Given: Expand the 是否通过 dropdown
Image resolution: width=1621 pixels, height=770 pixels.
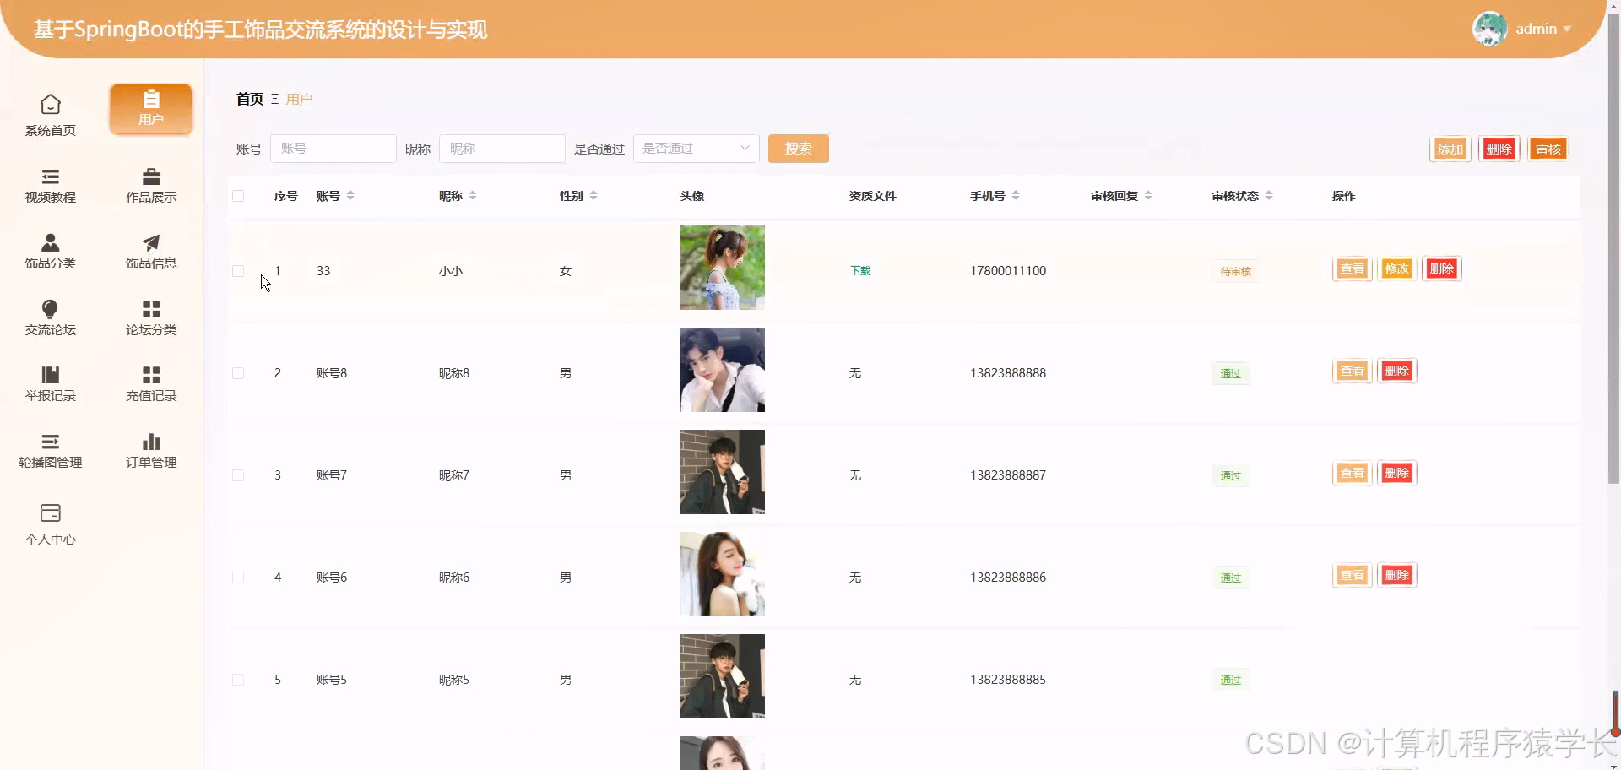Looking at the screenshot, I should 697,149.
